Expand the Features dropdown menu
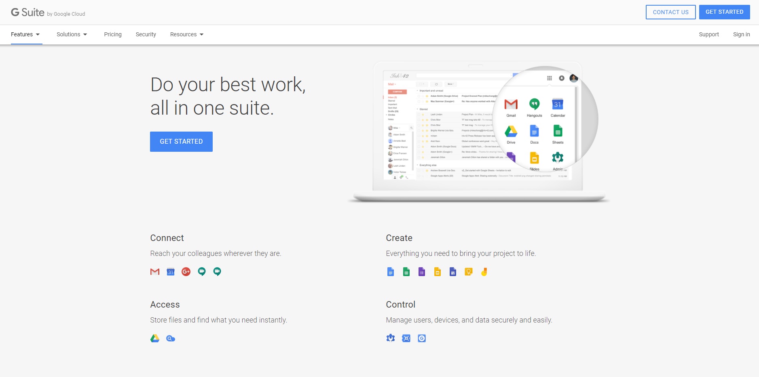This screenshot has height=377, width=759. (25, 34)
